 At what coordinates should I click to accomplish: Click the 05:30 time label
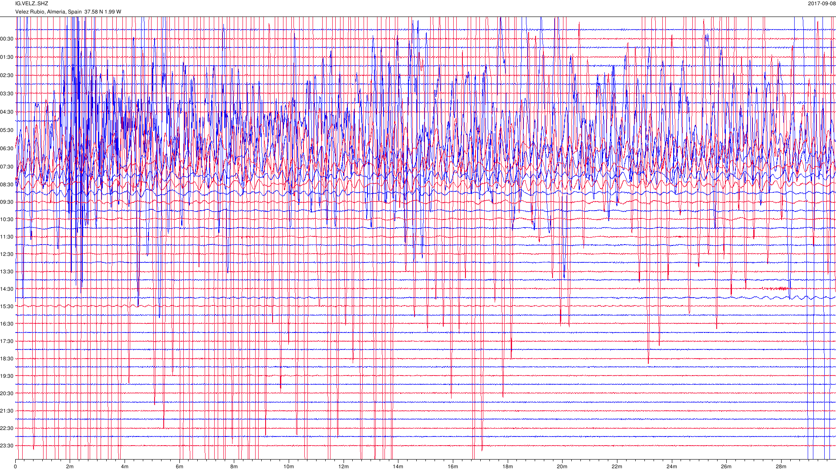tap(7, 131)
